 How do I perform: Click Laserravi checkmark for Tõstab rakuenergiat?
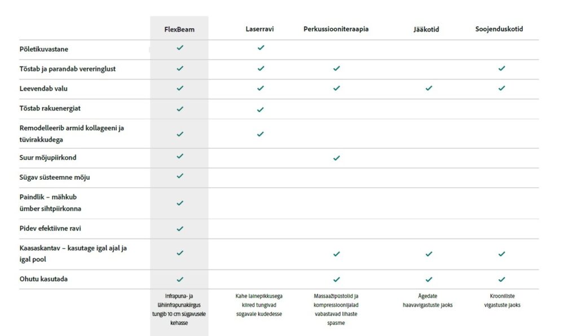tap(261, 109)
